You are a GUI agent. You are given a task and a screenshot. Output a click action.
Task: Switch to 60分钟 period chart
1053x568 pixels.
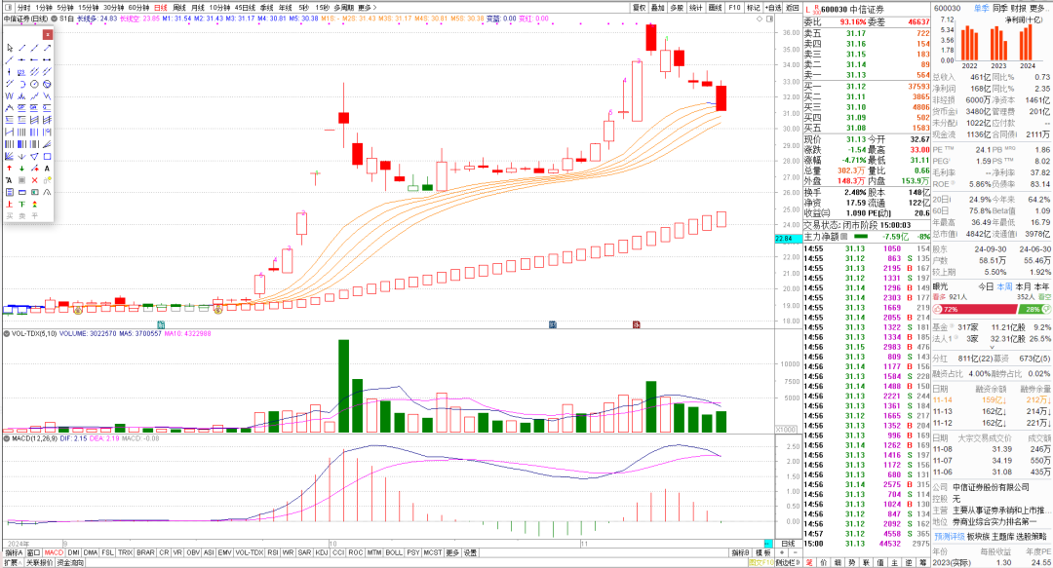pos(138,8)
